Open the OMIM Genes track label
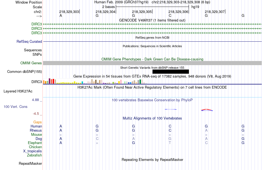Image resolution: width=262 pixels, height=170 pixels. tap(31, 63)
